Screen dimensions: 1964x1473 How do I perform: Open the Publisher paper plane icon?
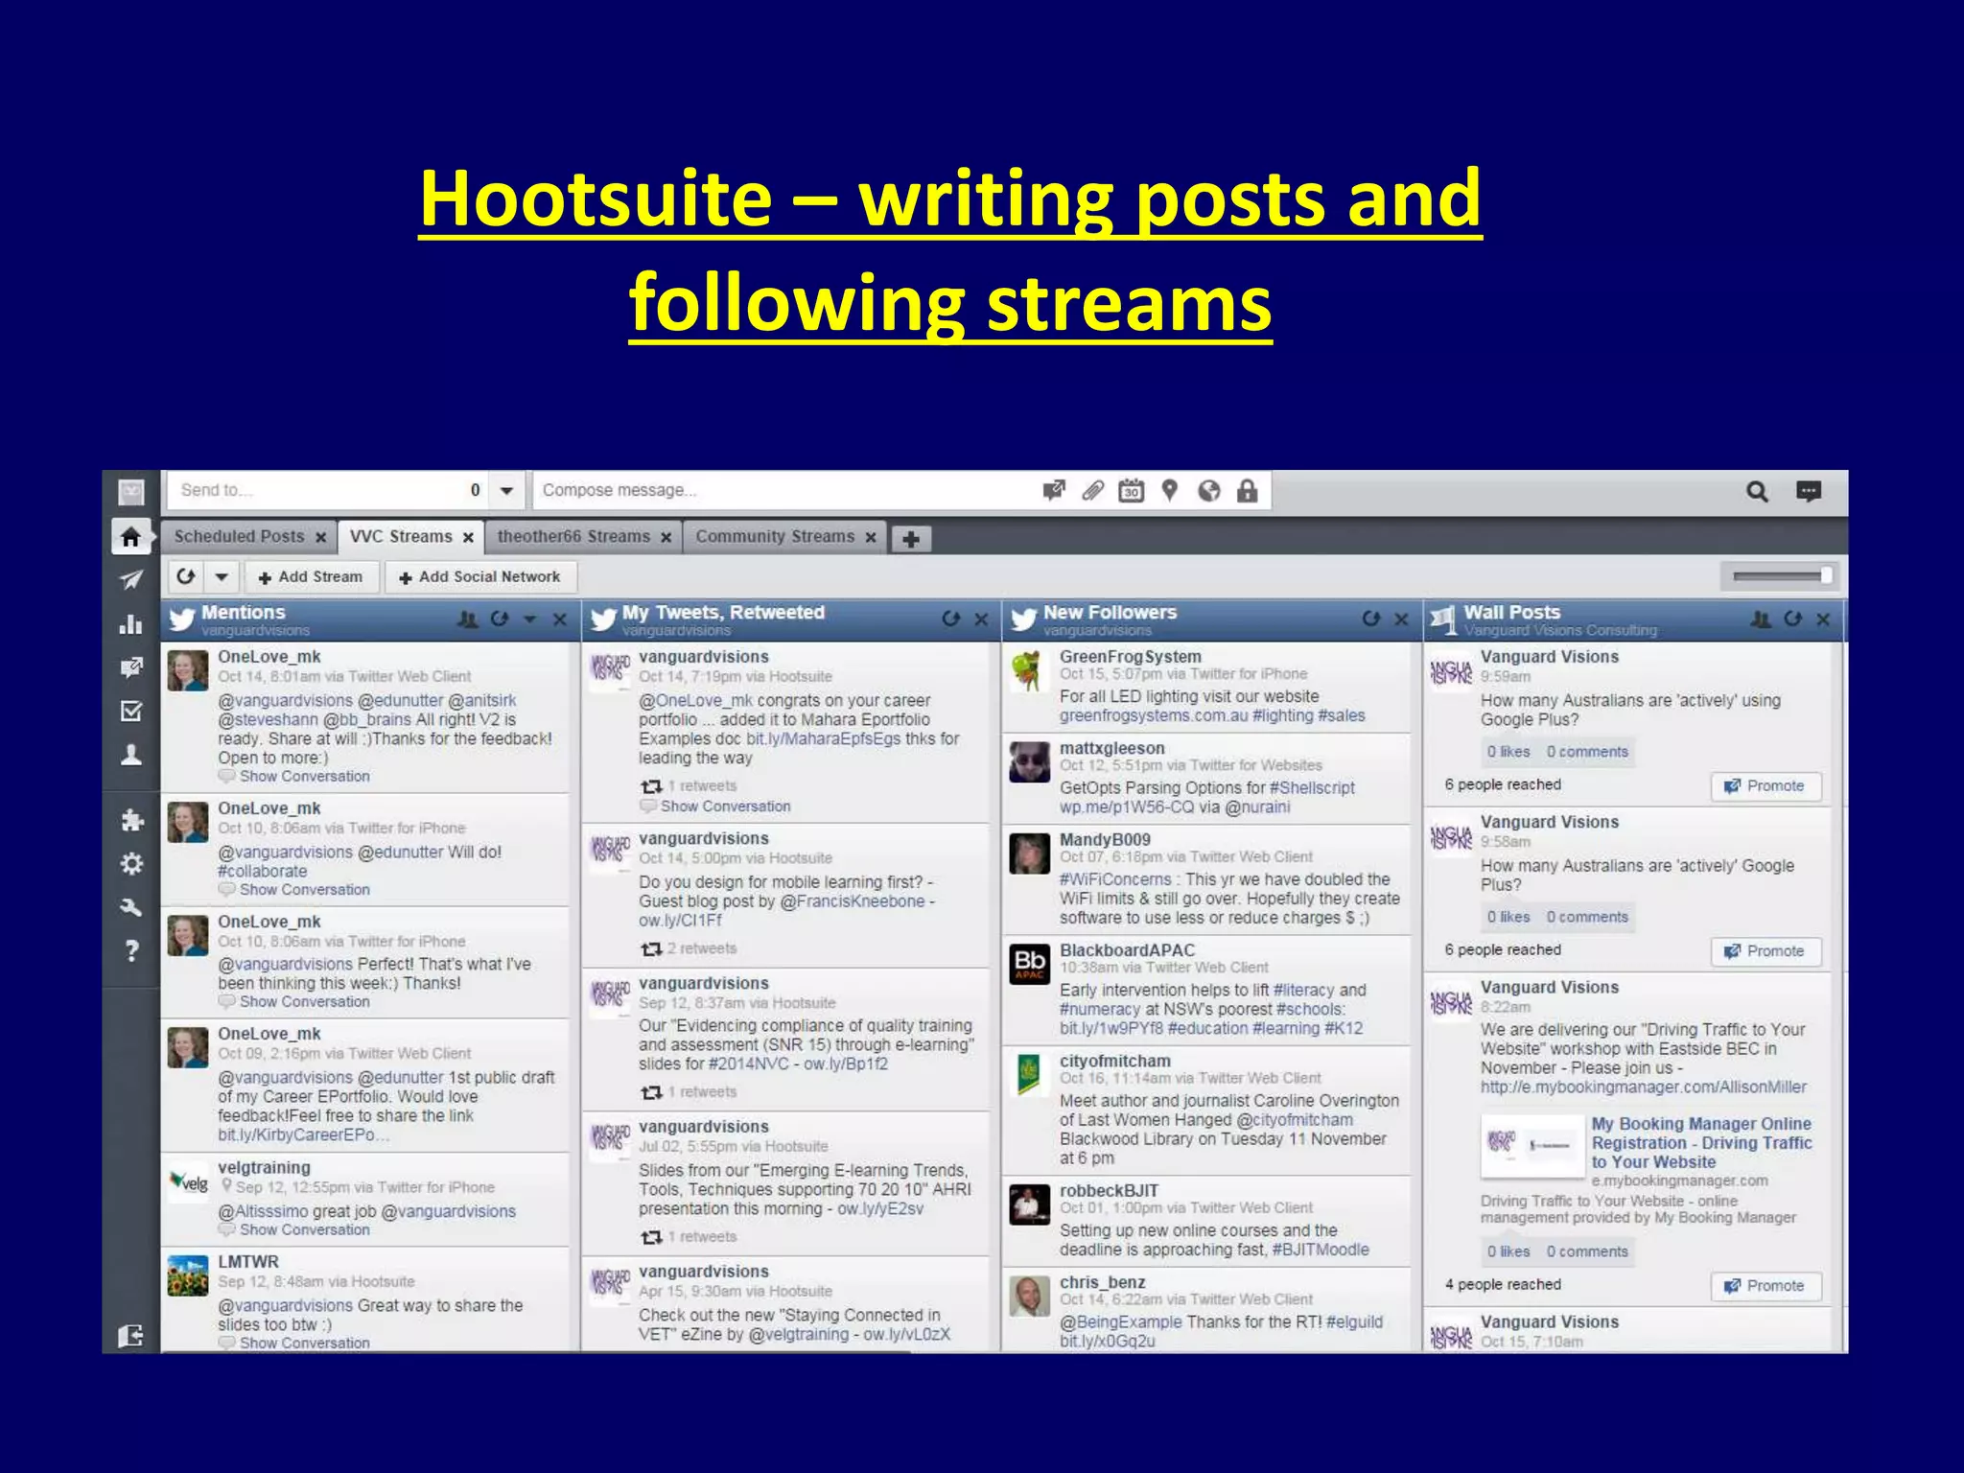point(131,579)
